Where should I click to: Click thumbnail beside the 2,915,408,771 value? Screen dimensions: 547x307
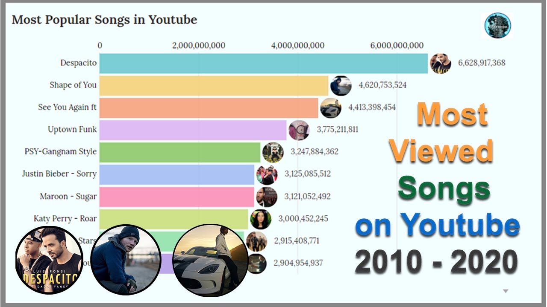click(x=257, y=241)
